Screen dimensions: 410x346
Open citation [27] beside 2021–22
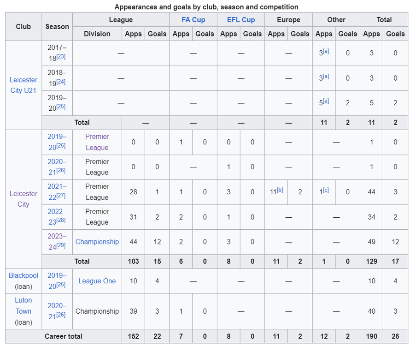point(61,195)
